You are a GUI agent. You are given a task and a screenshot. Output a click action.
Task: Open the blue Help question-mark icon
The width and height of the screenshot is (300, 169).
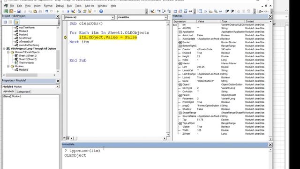coord(101,11)
